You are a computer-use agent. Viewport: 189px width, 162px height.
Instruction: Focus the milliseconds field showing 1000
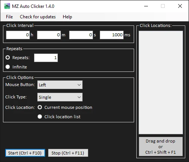(112, 35)
